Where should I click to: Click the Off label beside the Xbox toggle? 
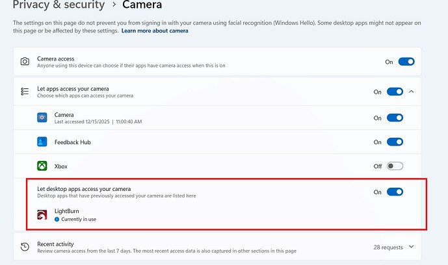[378, 166]
